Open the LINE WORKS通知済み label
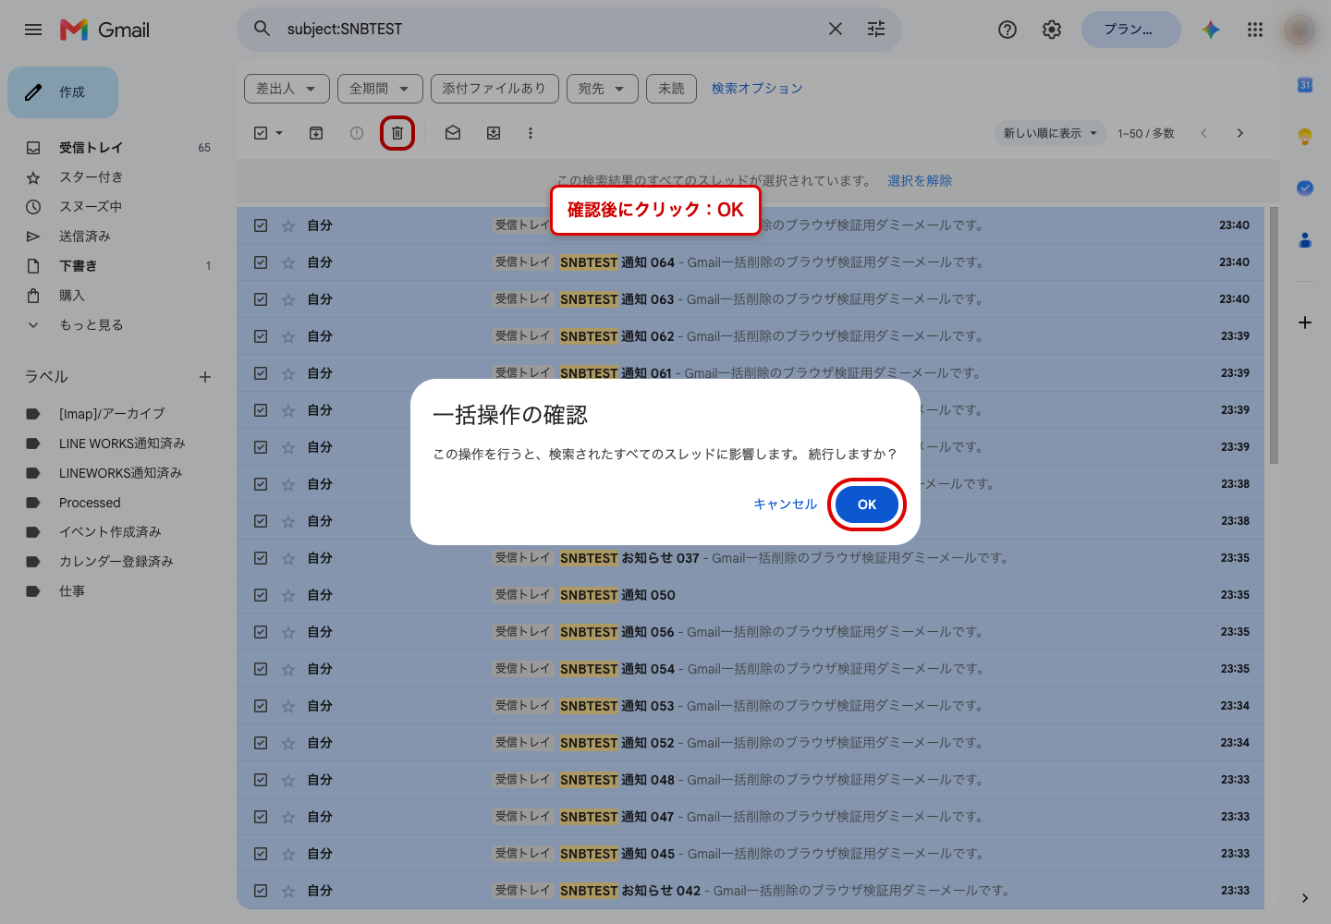Image resolution: width=1331 pixels, height=924 pixels. point(122,444)
